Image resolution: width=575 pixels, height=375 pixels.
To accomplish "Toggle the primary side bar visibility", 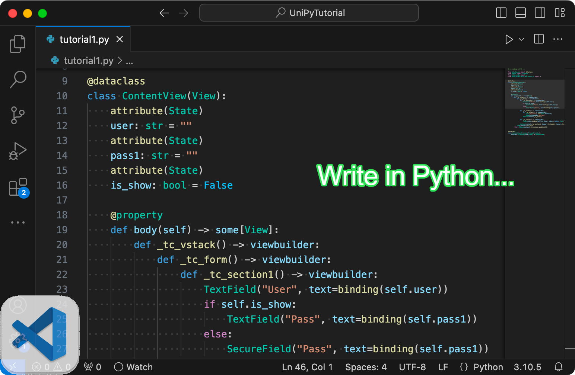I will coord(501,12).
